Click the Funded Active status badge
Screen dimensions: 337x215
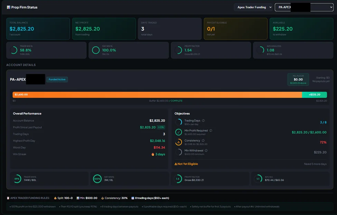point(57,79)
